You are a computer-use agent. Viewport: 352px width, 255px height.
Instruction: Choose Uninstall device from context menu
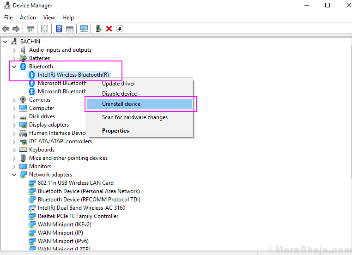click(x=140, y=104)
